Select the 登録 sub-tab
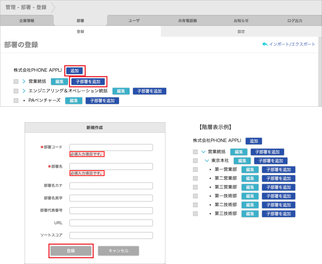This screenshot has height=264, width=322. (81, 32)
